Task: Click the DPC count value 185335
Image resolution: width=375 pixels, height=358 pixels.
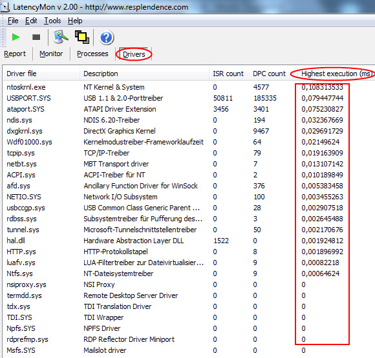Action: pos(265,98)
